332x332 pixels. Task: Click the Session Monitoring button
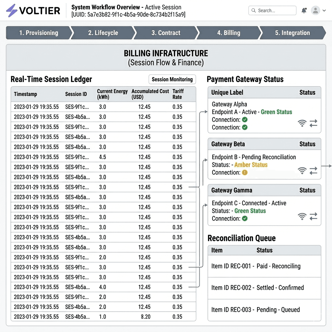(172, 79)
